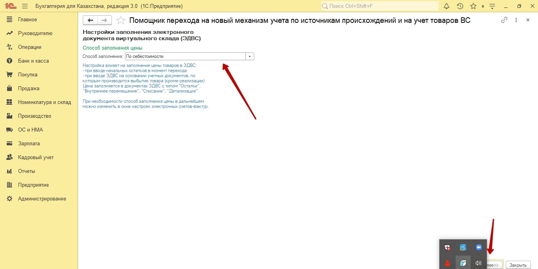The image size is (538, 269).
Task: Click the Zoom icon in system tray
Action: tap(479, 247)
